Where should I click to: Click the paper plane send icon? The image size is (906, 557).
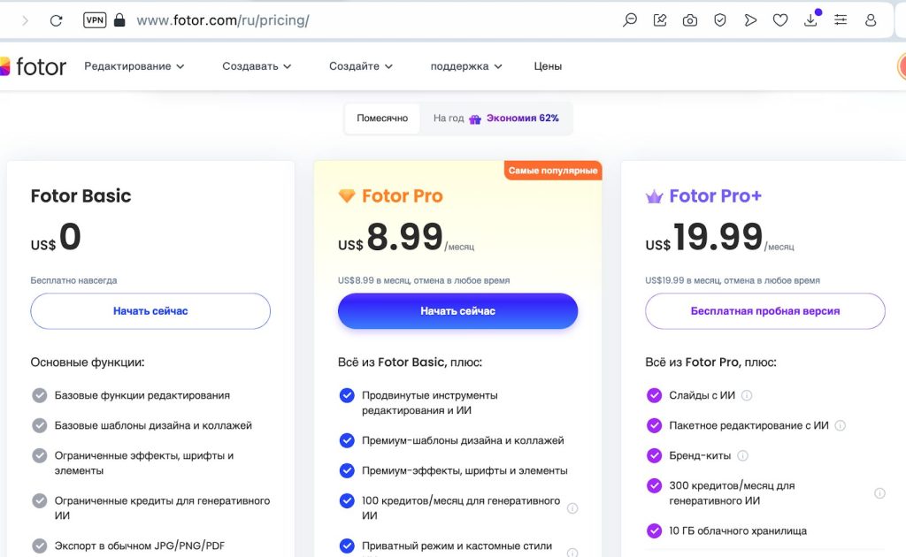(x=750, y=20)
